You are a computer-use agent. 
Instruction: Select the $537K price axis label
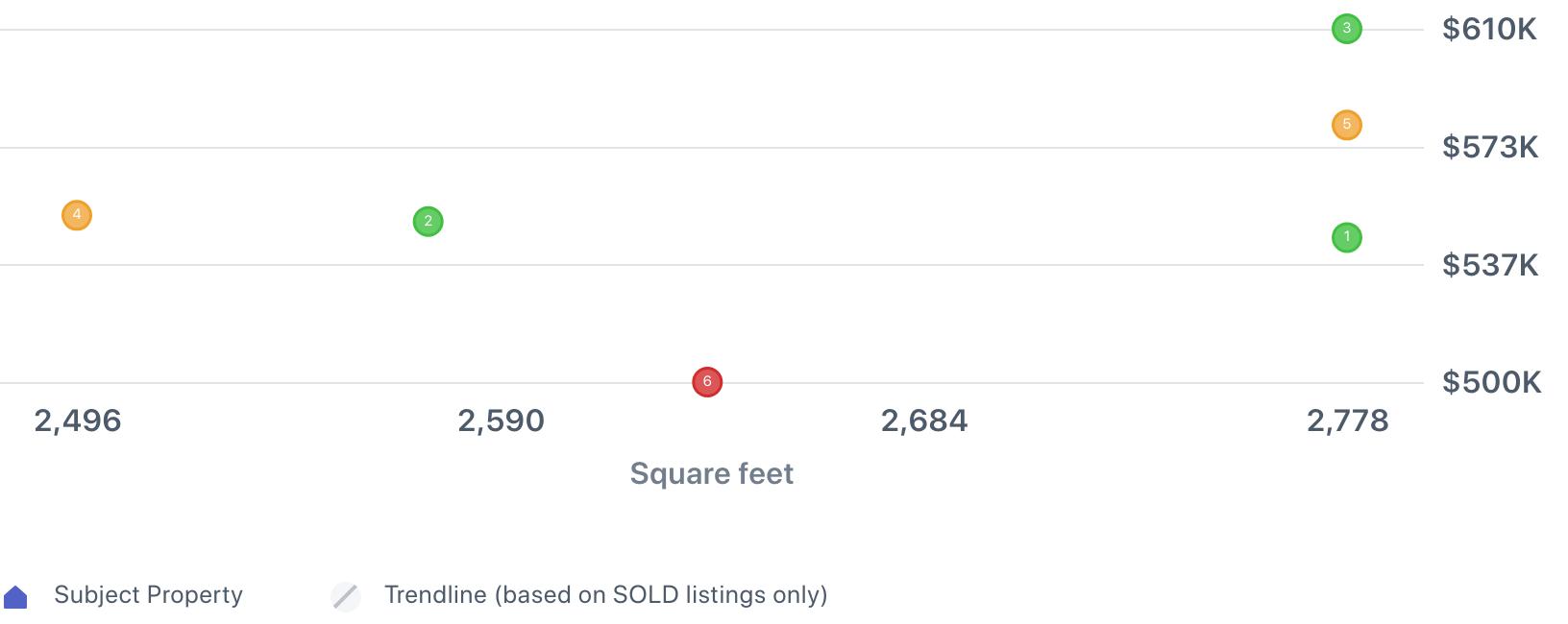[1489, 265]
